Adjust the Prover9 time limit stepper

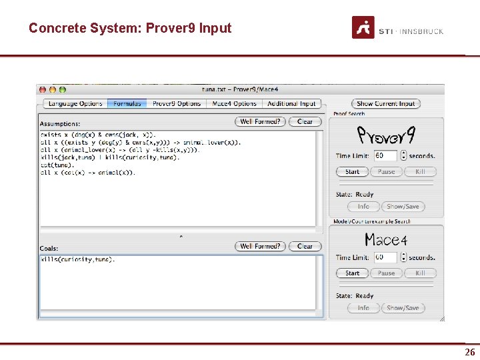[403, 155]
